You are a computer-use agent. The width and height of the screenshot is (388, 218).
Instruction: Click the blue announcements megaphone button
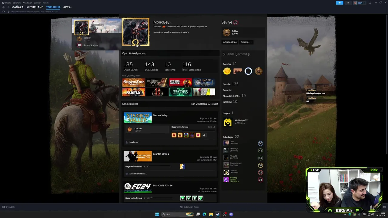coord(339,3)
